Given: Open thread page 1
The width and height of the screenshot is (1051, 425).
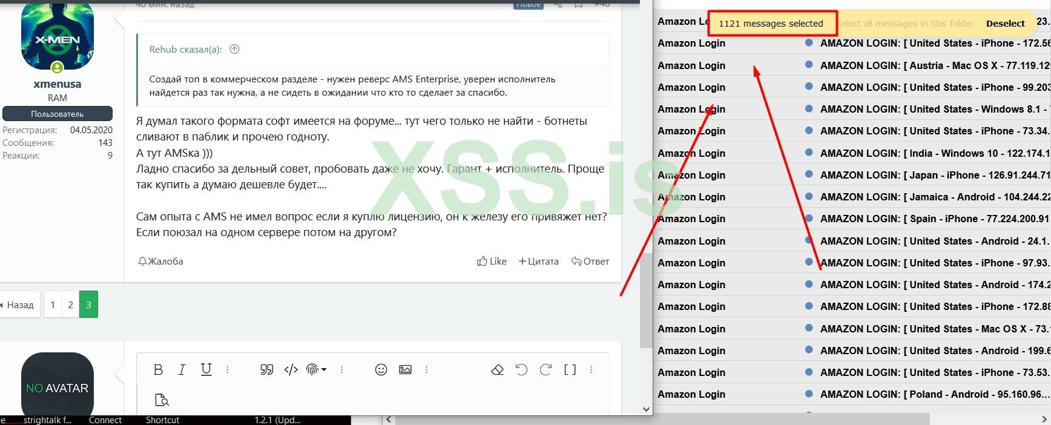Looking at the screenshot, I should tap(53, 305).
